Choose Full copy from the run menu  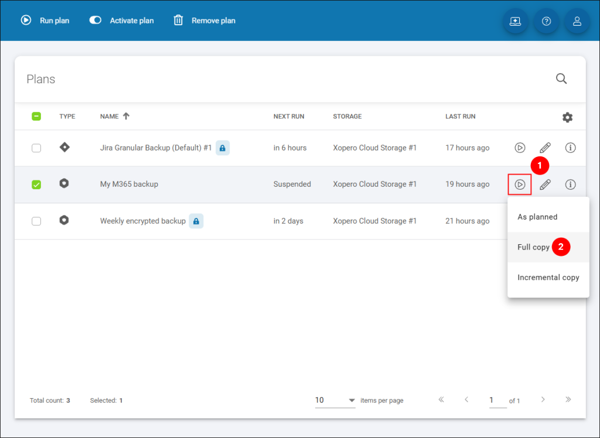point(548,247)
